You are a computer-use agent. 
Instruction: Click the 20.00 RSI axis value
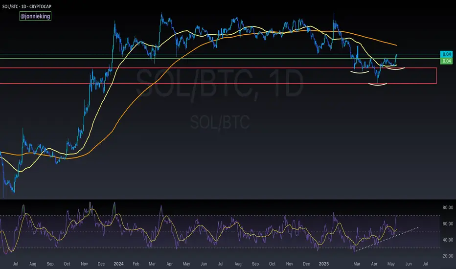pos(448,256)
